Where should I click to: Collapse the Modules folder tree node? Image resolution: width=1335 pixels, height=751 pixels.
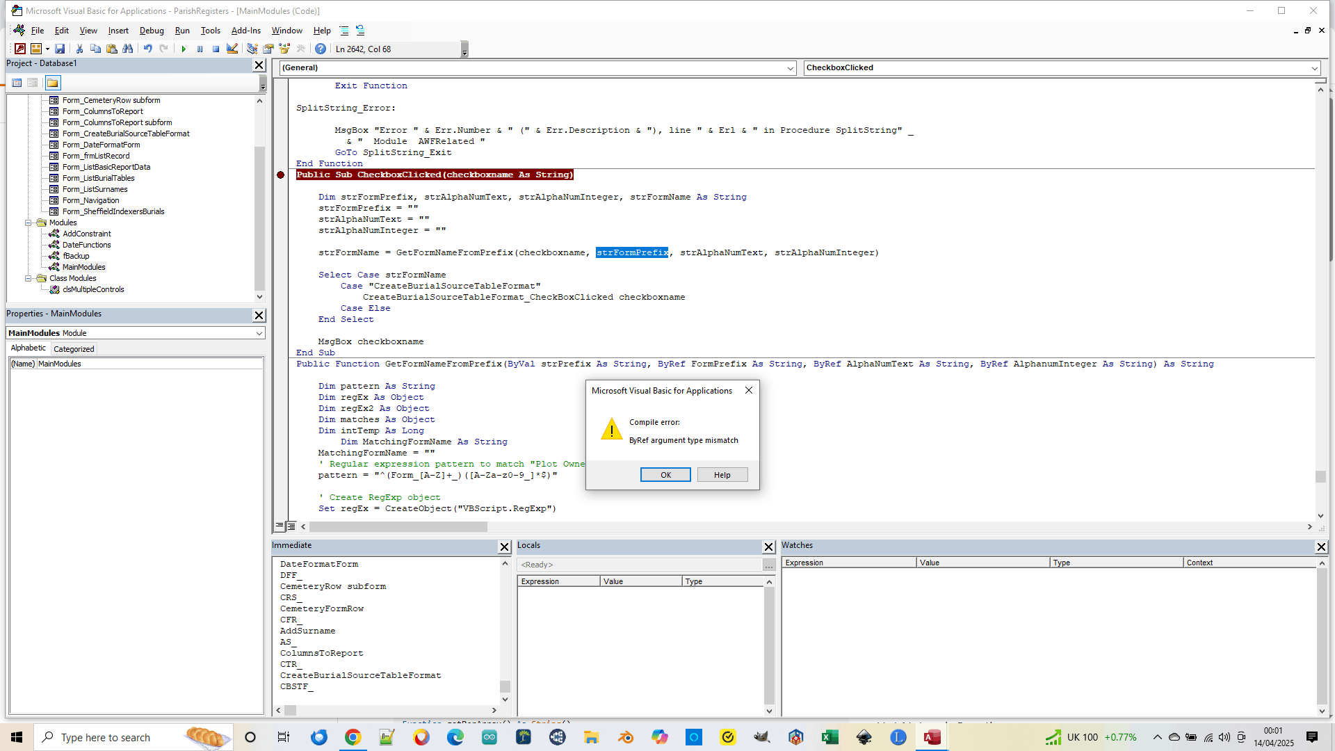click(x=29, y=223)
